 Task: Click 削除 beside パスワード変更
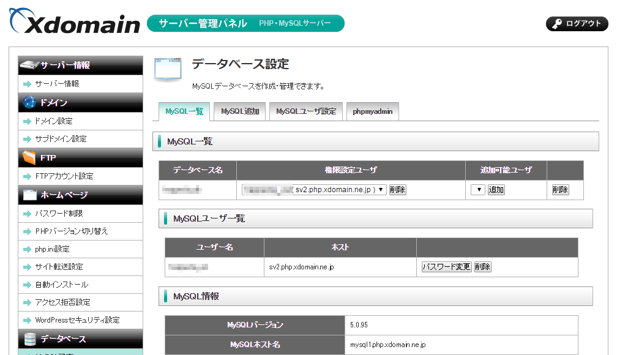[x=483, y=267]
